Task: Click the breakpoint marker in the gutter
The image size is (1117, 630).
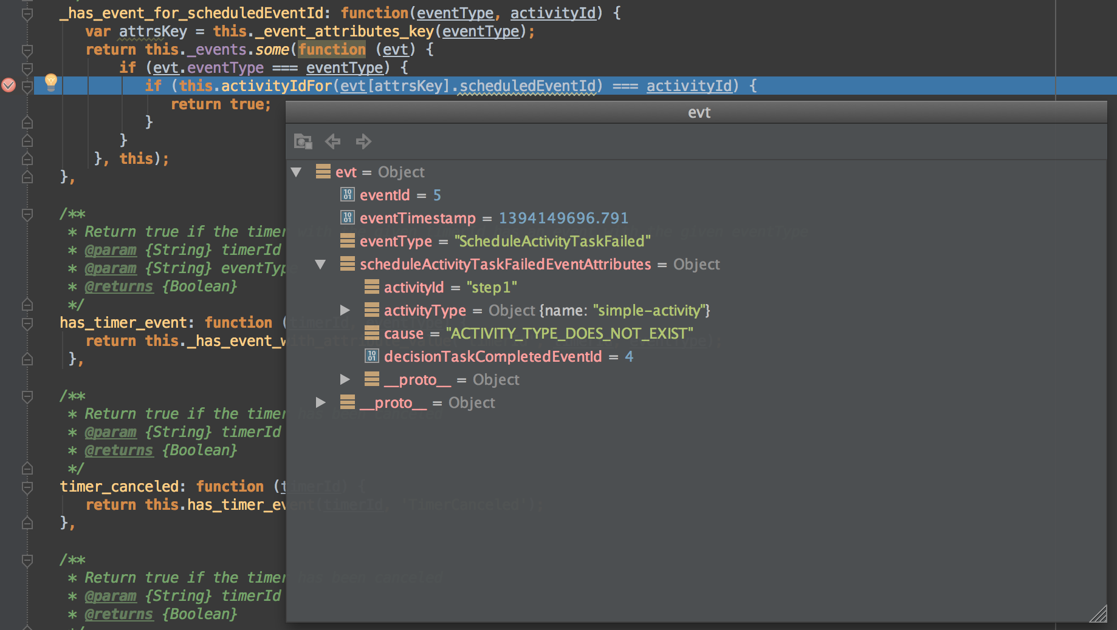Action: pos(9,86)
